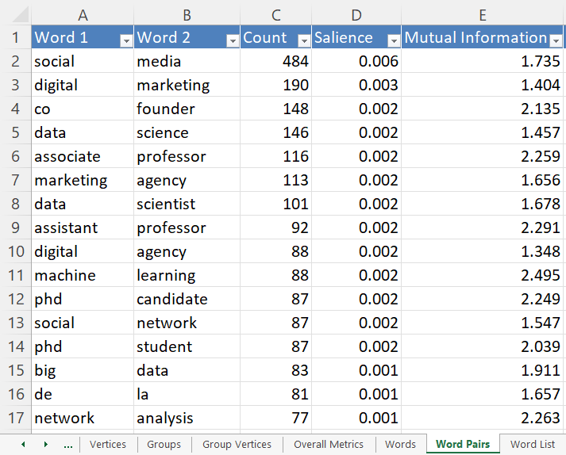
Task: Switch to the Vertices sheet tab
Action: [108, 445]
